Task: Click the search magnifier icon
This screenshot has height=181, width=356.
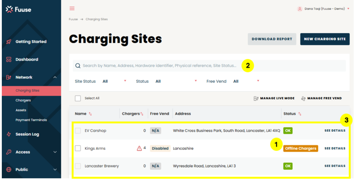Action: pos(78,66)
